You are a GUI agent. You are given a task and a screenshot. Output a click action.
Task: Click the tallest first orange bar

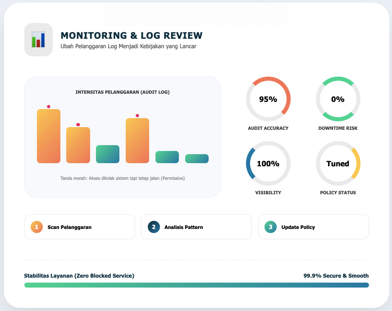(49, 136)
